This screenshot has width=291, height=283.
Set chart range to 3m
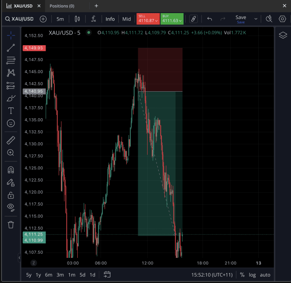(x=60, y=275)
